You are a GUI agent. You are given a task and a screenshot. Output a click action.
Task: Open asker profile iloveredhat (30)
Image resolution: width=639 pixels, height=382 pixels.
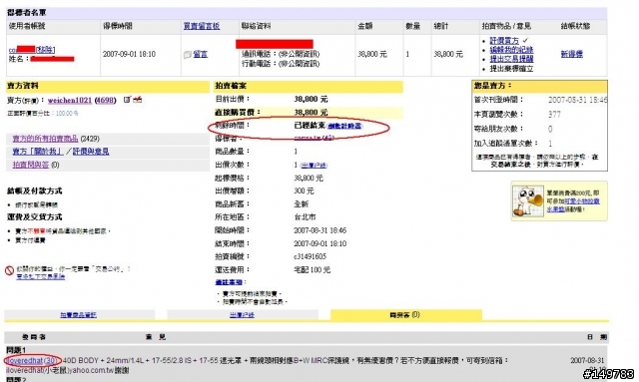click(x=32, y=361)
